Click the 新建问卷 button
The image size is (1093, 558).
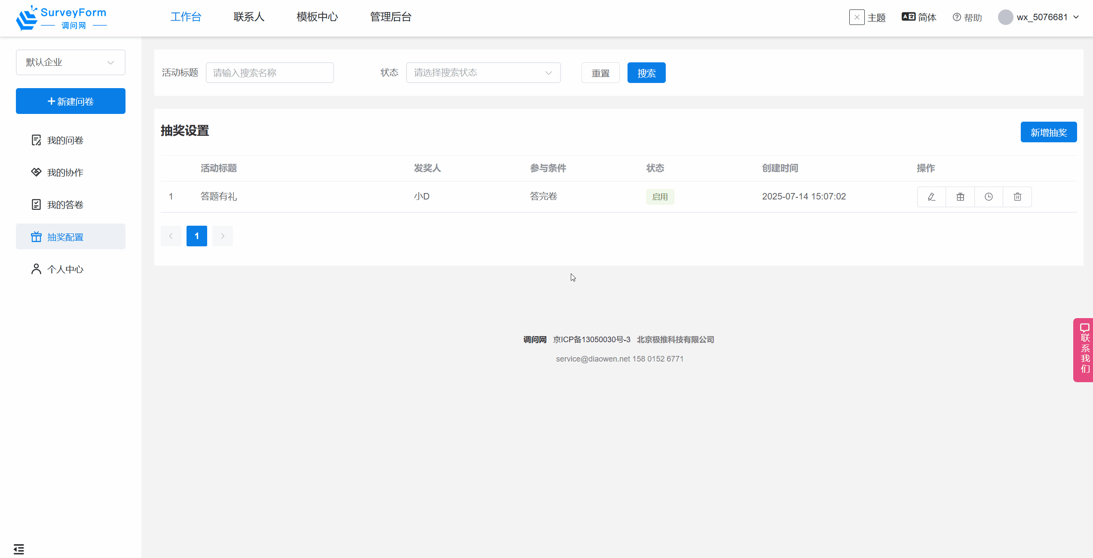pos(70,101)
